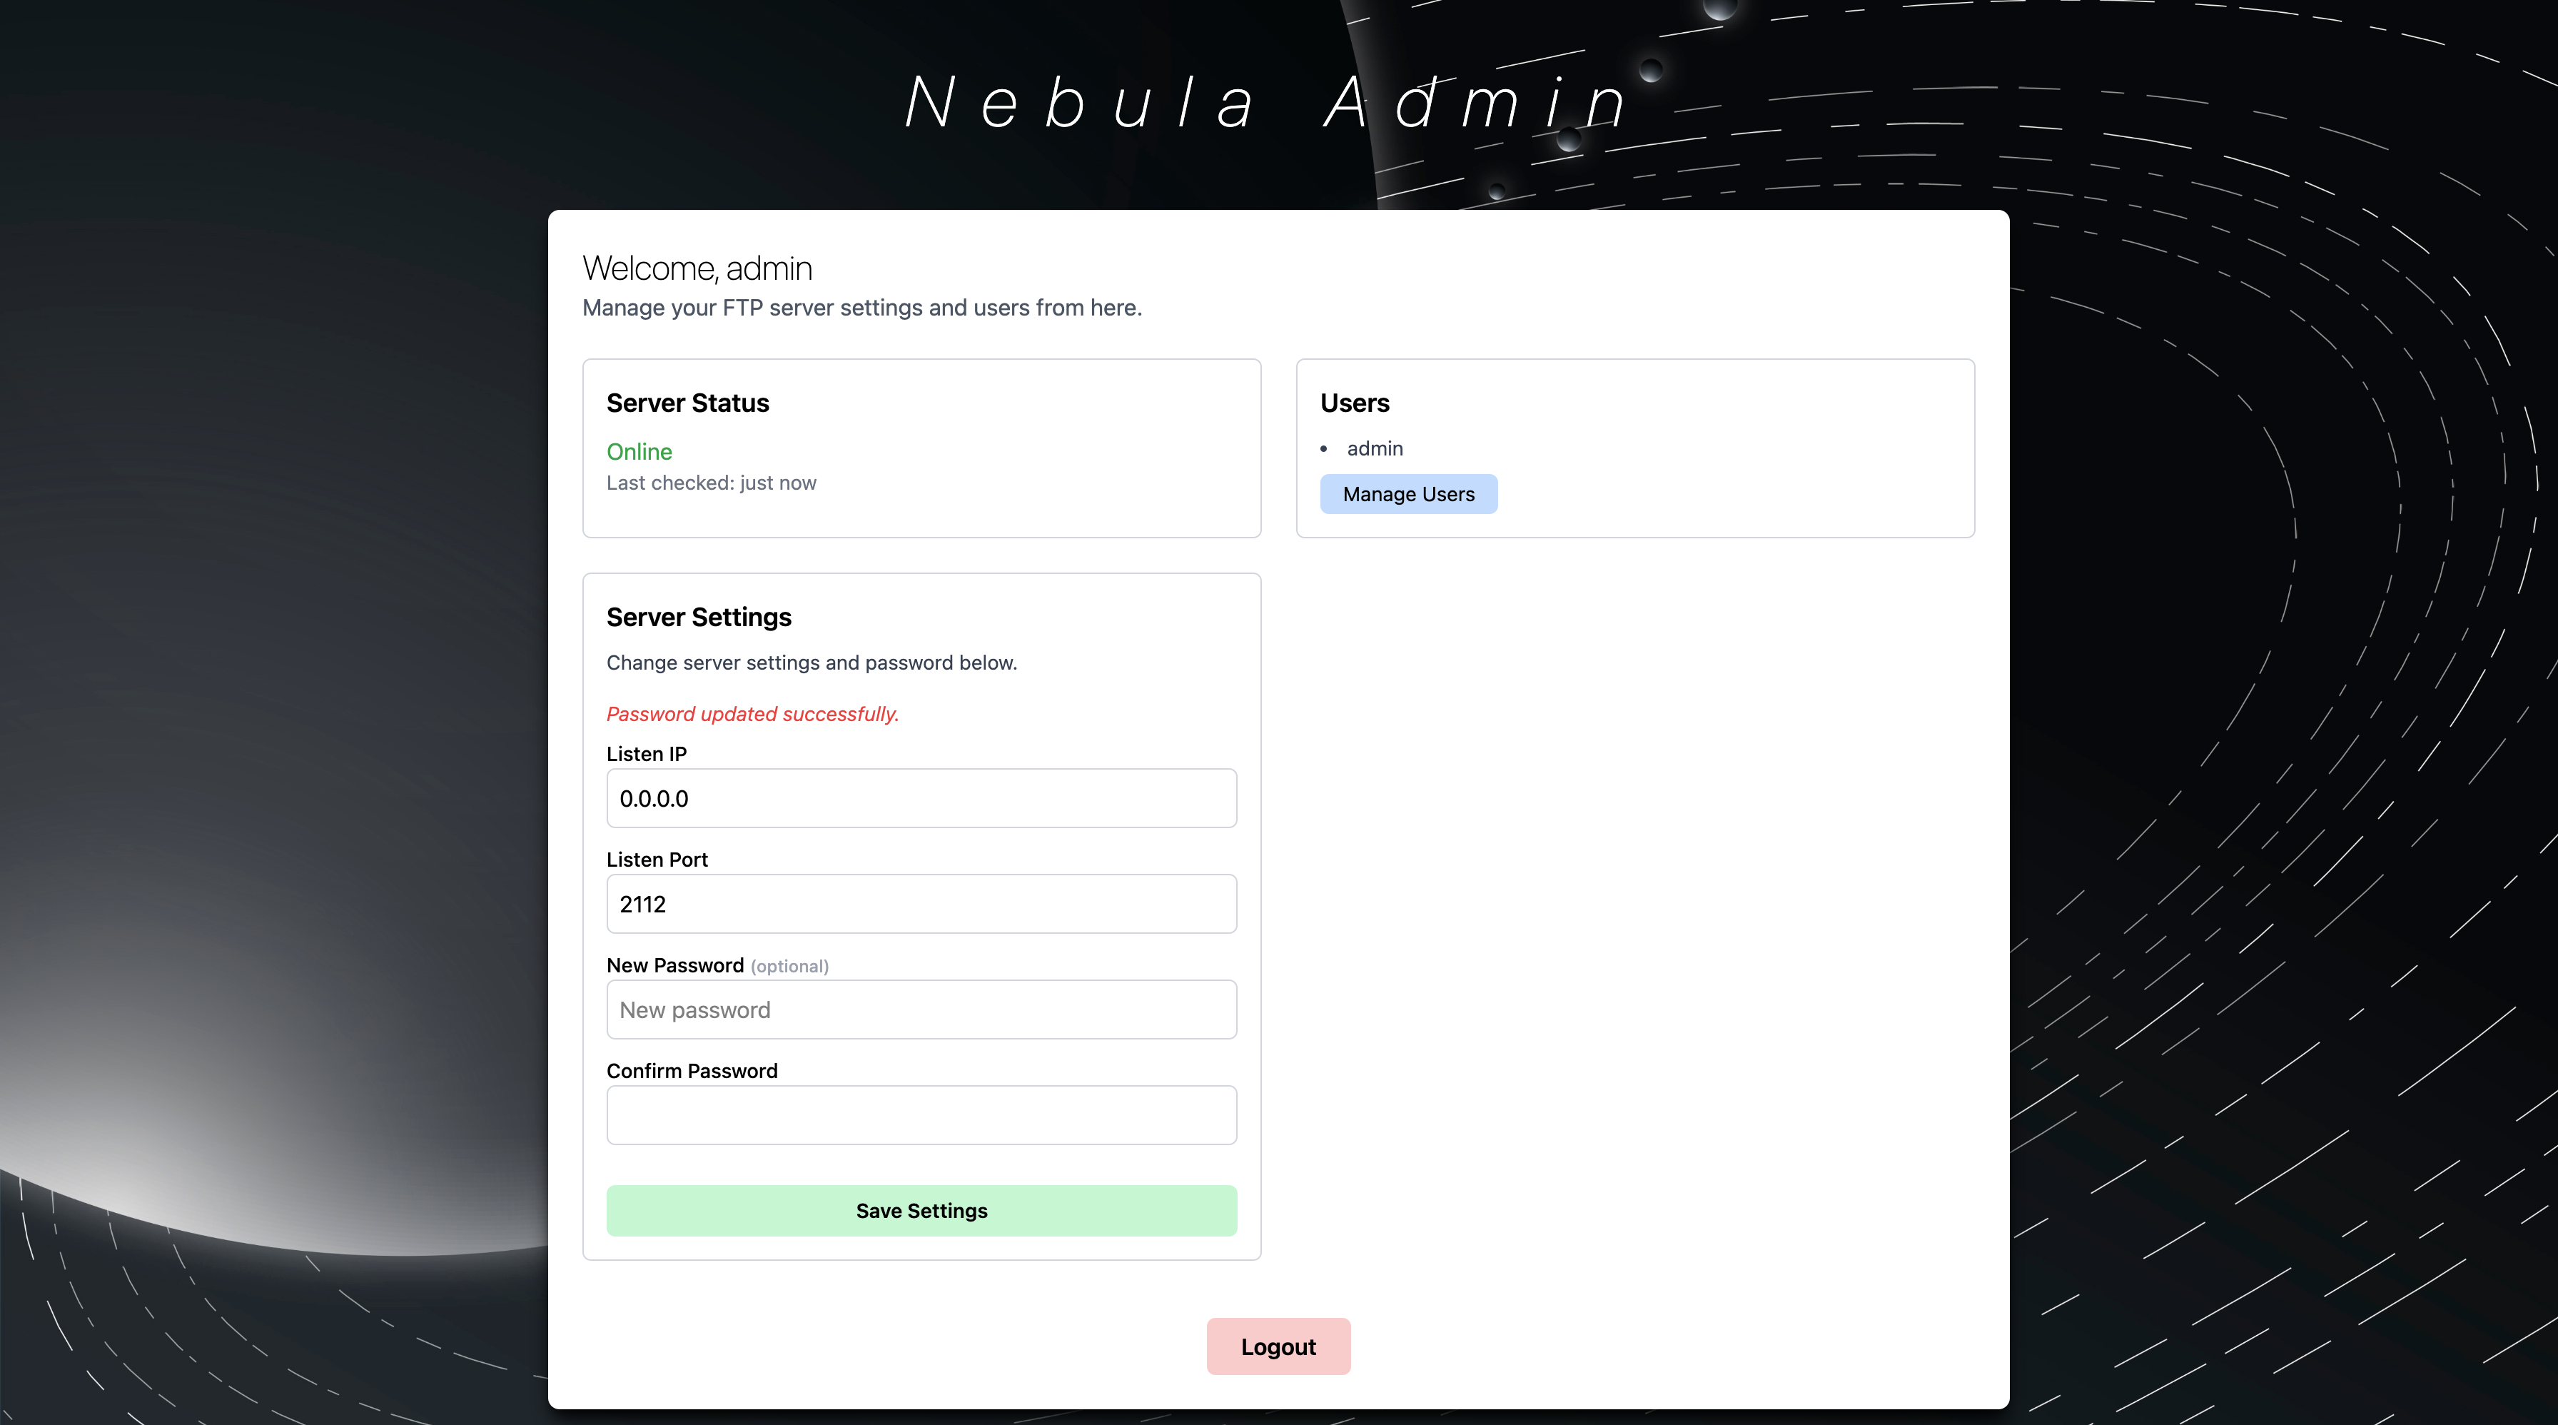Screen dimensions: 2558x1425
Task: Click the Confirm Password label
Action: [x=691, y=1070]
